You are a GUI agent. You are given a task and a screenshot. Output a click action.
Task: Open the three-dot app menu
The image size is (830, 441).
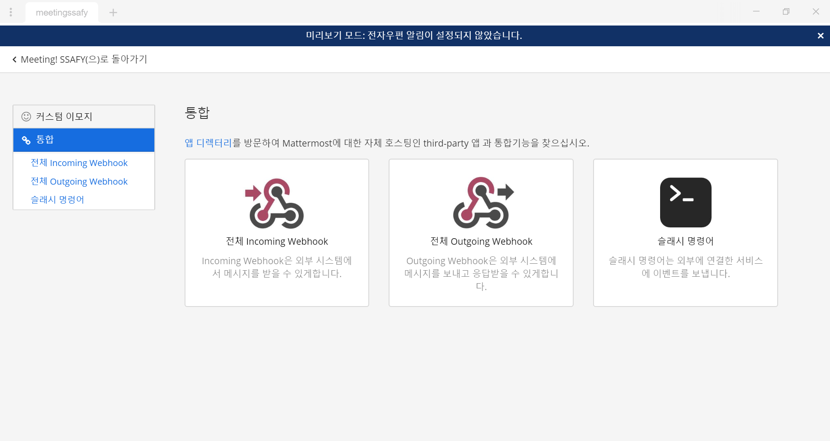tap(11, 13)
